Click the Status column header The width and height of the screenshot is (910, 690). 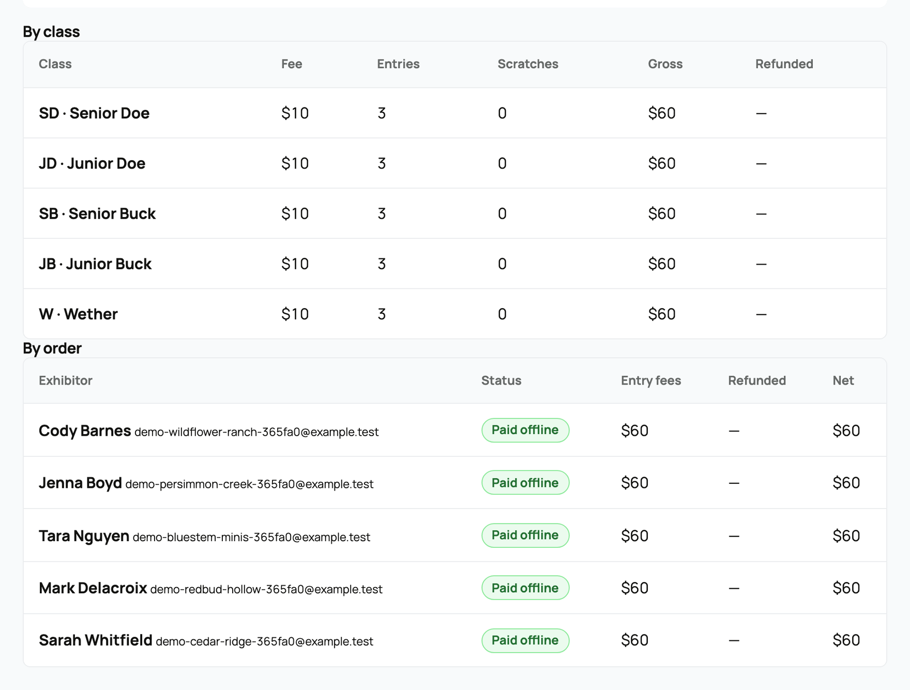pos(501,380)
